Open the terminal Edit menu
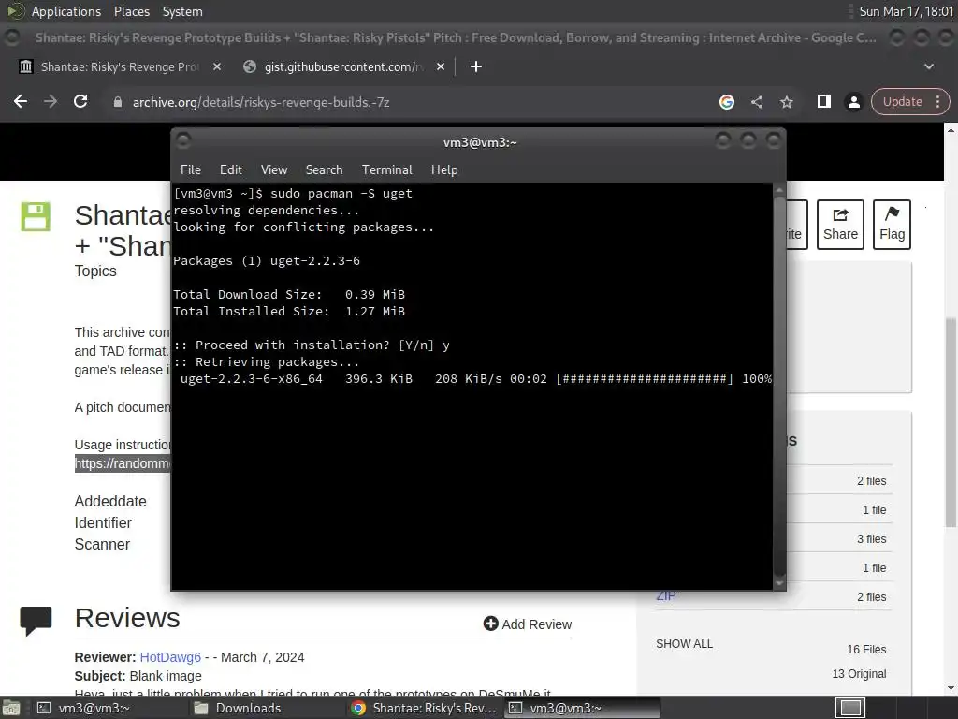This screenshot has height=719, width=958. [x=230, y=170]
